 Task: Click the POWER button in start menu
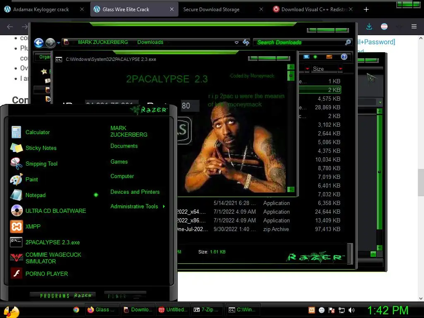[x=125, y=296]
